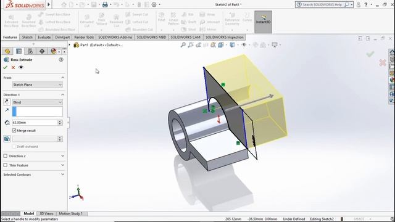Click Sweep Boss/Base tool

point(55,14)
